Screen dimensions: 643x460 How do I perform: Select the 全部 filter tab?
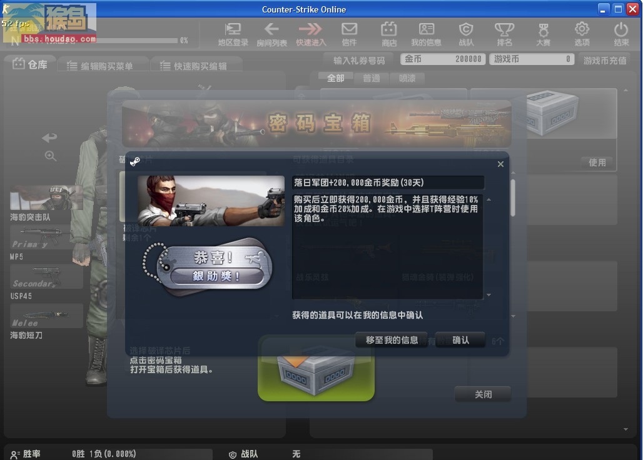coord(335,78)
